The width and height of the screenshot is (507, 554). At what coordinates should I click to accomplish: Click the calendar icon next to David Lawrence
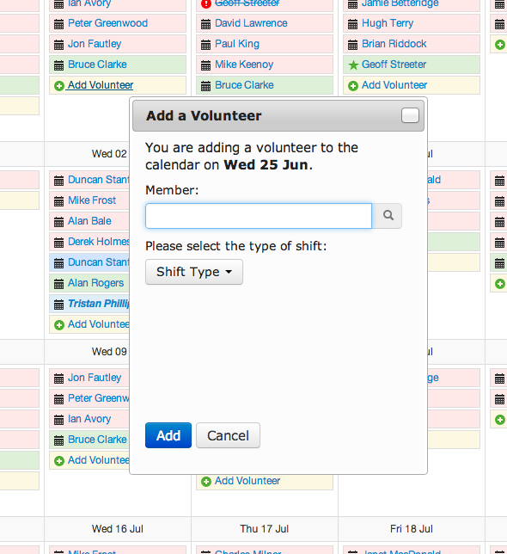pos(205,24)
